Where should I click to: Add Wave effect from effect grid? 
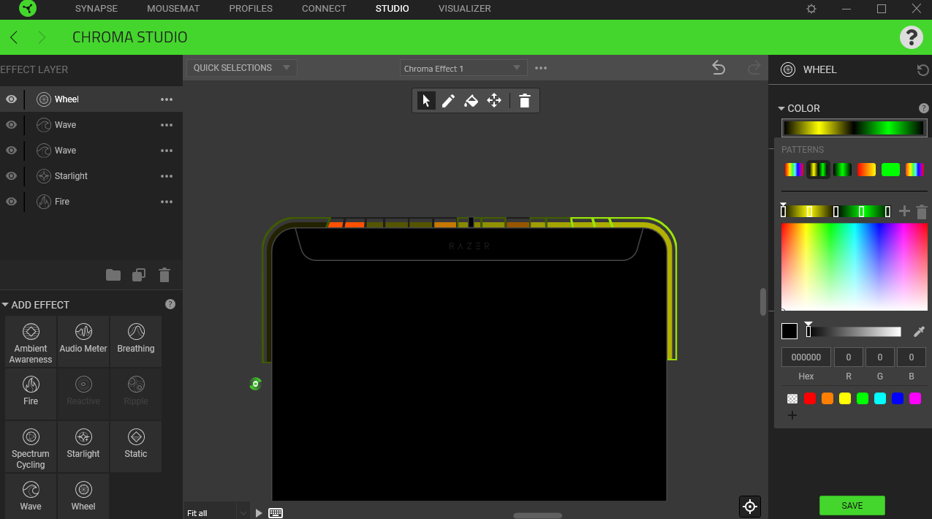click(31, 496)
